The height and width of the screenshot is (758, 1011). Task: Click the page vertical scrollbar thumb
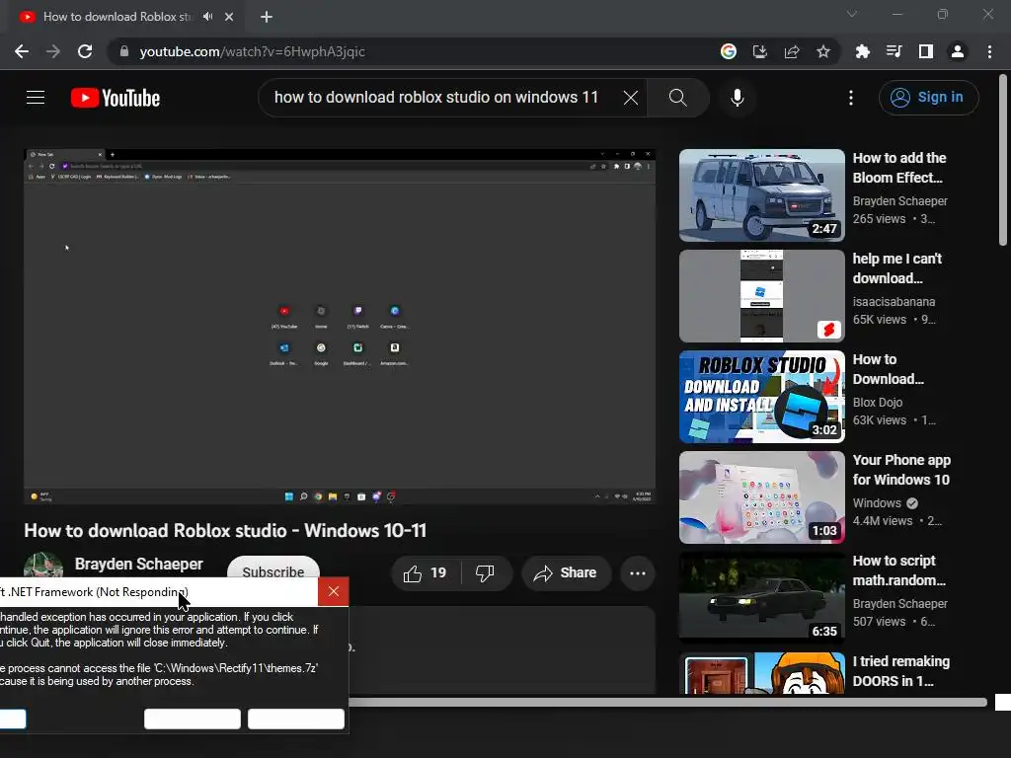coord(1003,160)
